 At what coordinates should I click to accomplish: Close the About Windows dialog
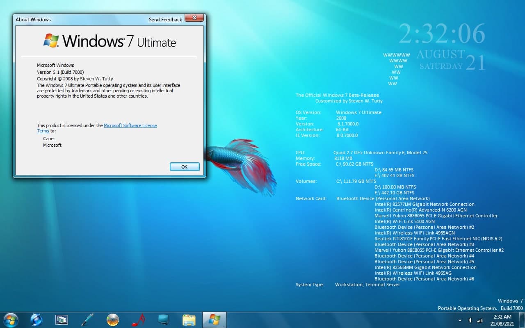coord(194,18)
